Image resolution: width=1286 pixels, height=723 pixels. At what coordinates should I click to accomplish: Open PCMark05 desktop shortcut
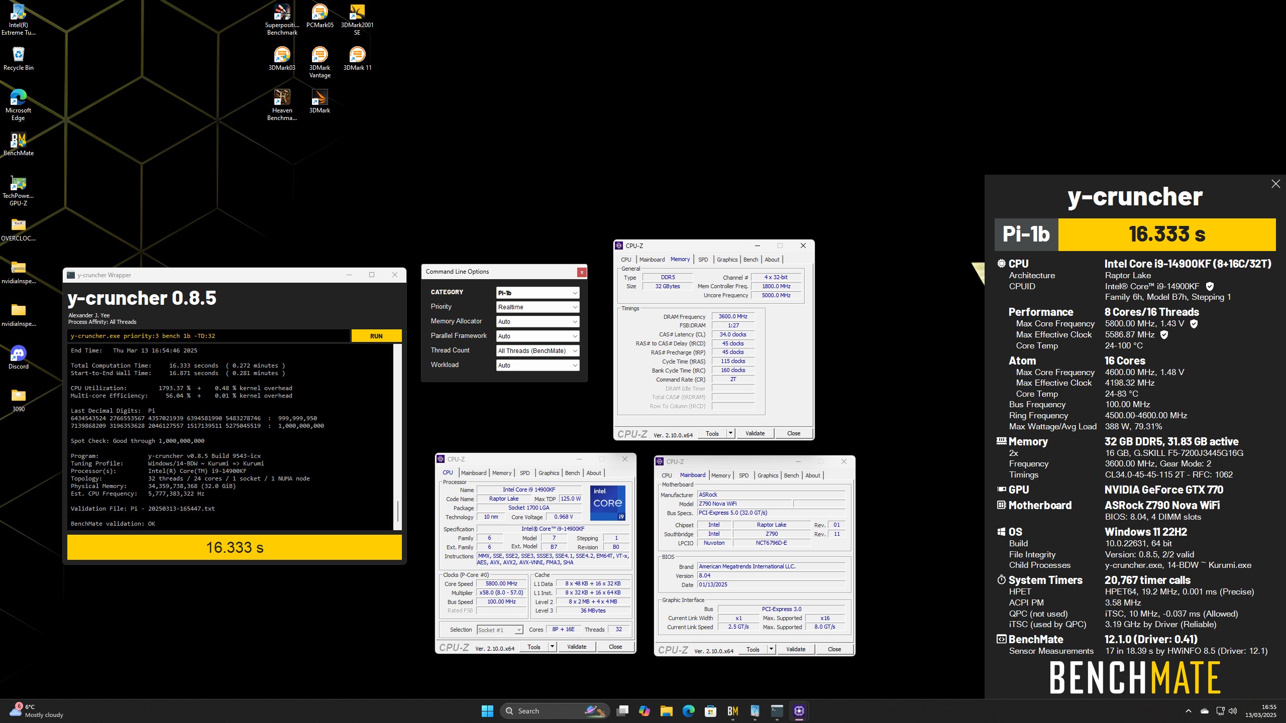(x=319, y=16)
